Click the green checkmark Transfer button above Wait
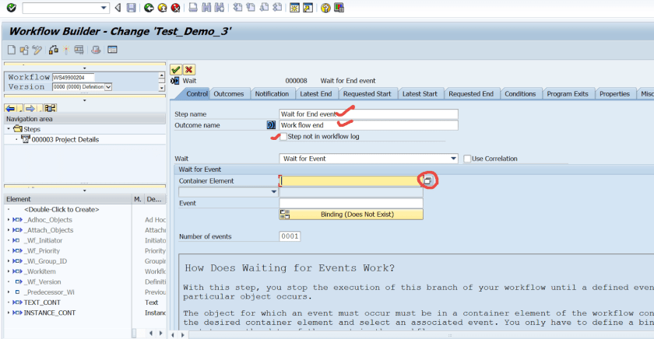 tap(176, 69)
